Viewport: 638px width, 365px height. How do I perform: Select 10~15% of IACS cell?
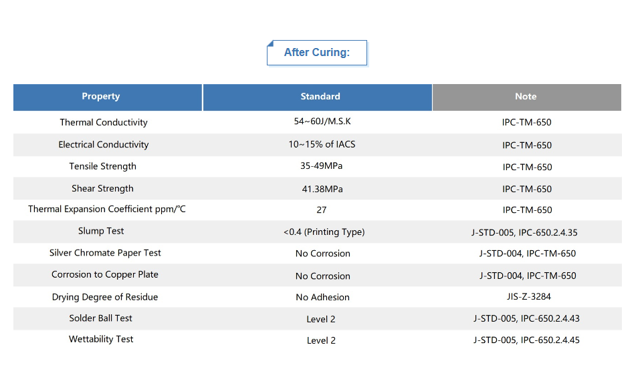click(321, 145)
